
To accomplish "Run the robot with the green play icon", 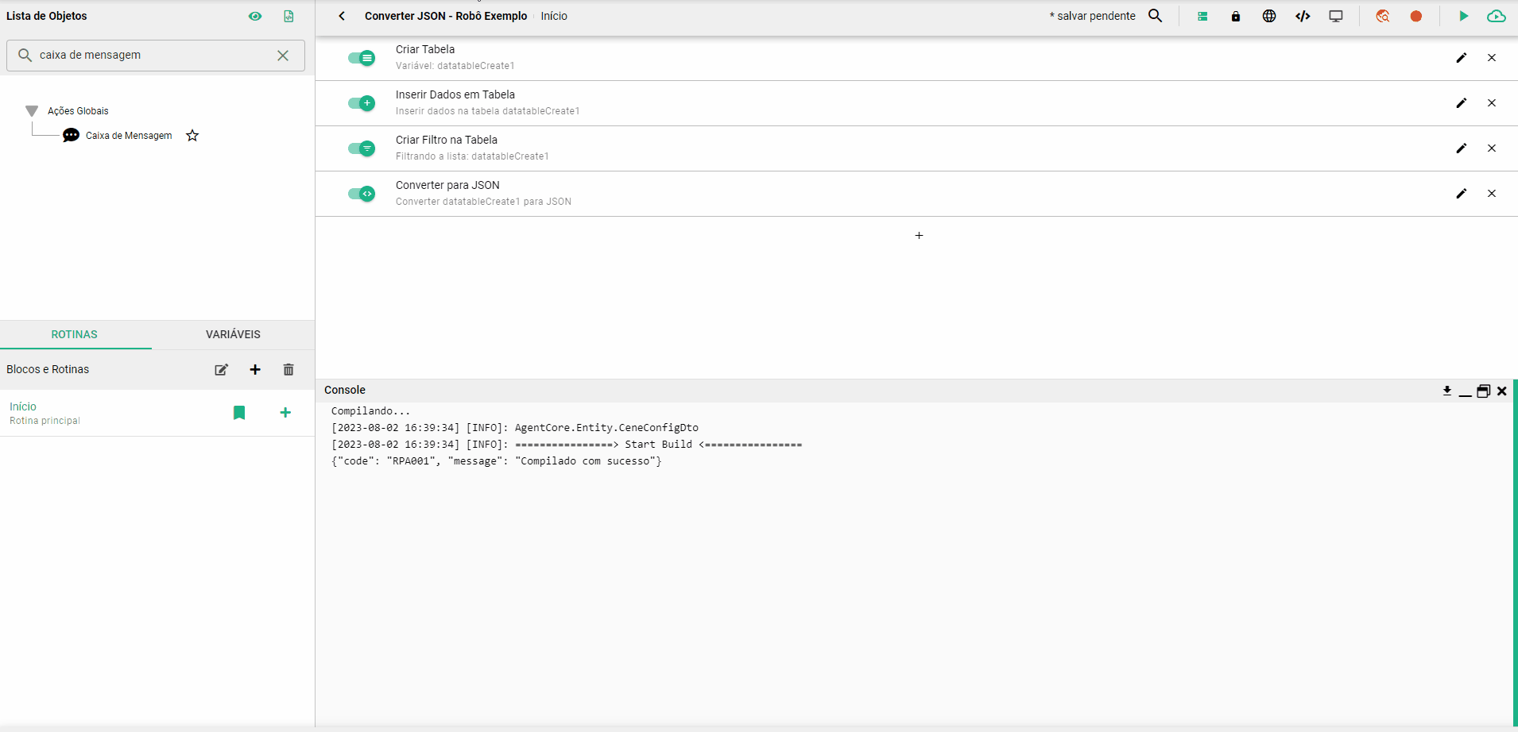I will [1463, 16].
